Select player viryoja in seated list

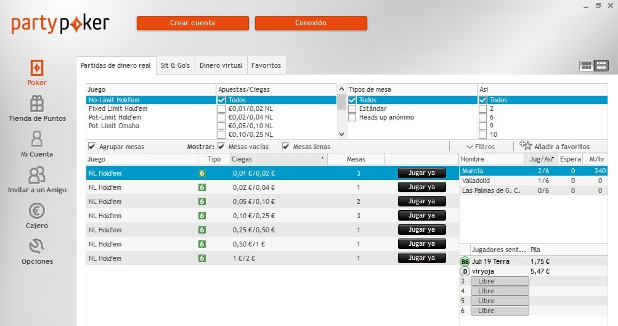coord(533,271)
